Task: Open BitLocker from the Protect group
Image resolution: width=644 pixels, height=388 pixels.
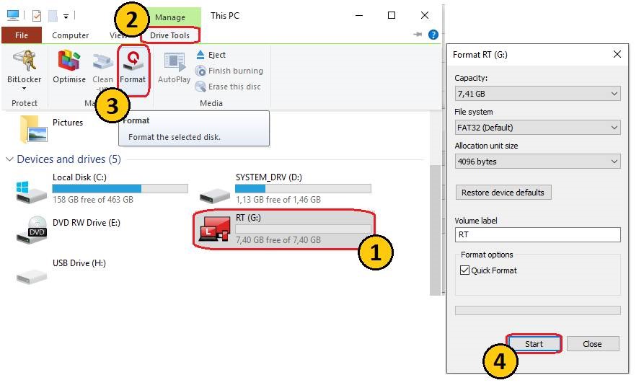Action: click(24, 67)
